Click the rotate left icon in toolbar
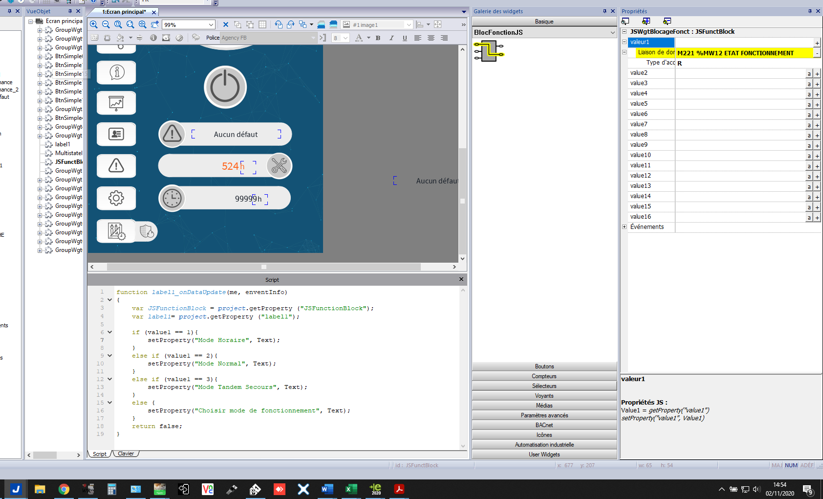 [279, 24]
